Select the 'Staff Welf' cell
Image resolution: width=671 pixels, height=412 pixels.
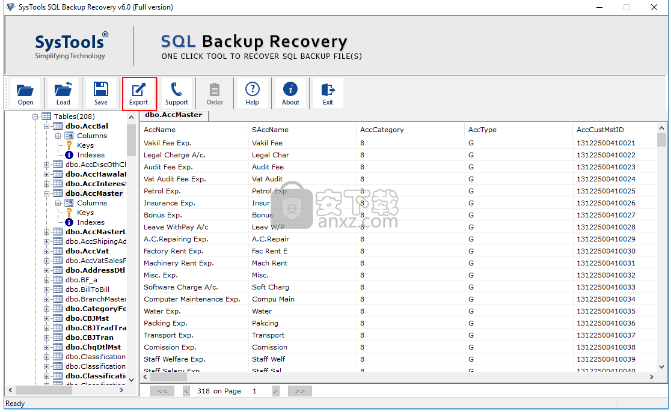pyautogui.click(x=302, y=359)
